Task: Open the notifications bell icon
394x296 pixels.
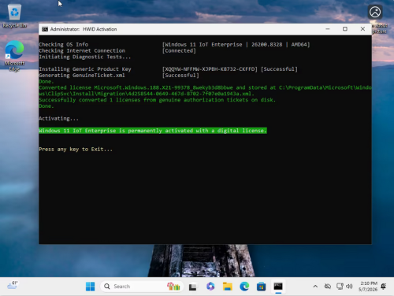Action: 384,287
